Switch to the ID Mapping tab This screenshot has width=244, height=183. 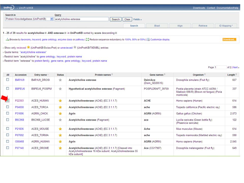(x=226, y=26)
